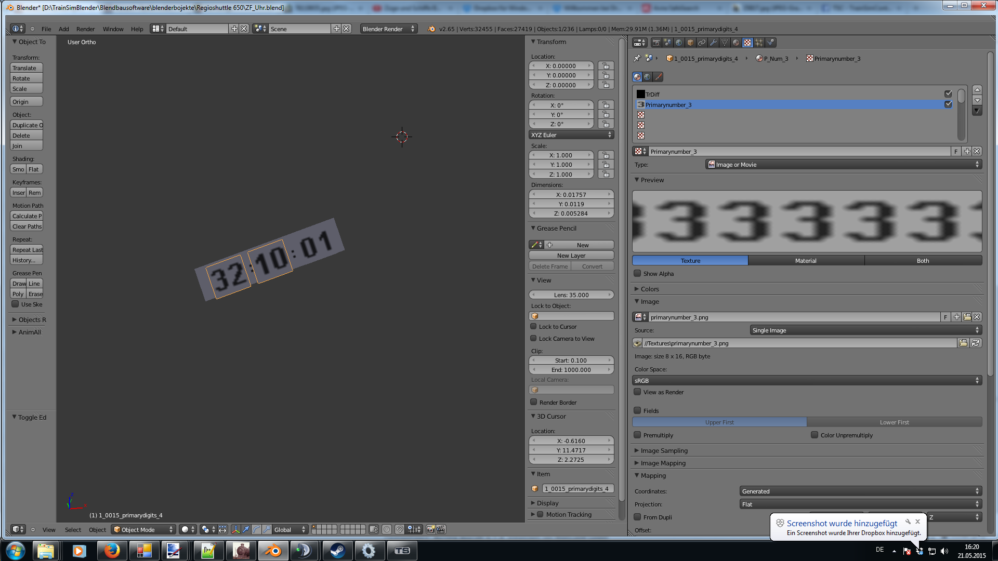Open the Object Constraints chain tab

coord(702,43)
